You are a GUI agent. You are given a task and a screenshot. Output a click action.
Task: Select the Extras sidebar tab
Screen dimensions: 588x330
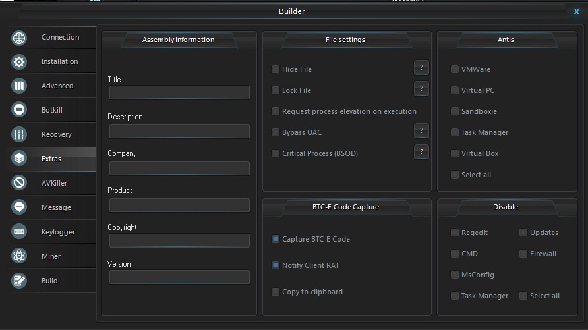pos(52,159)
